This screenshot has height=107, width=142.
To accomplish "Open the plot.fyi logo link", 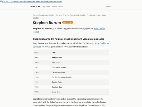I will pyautogui.click(x=31, y=2).
